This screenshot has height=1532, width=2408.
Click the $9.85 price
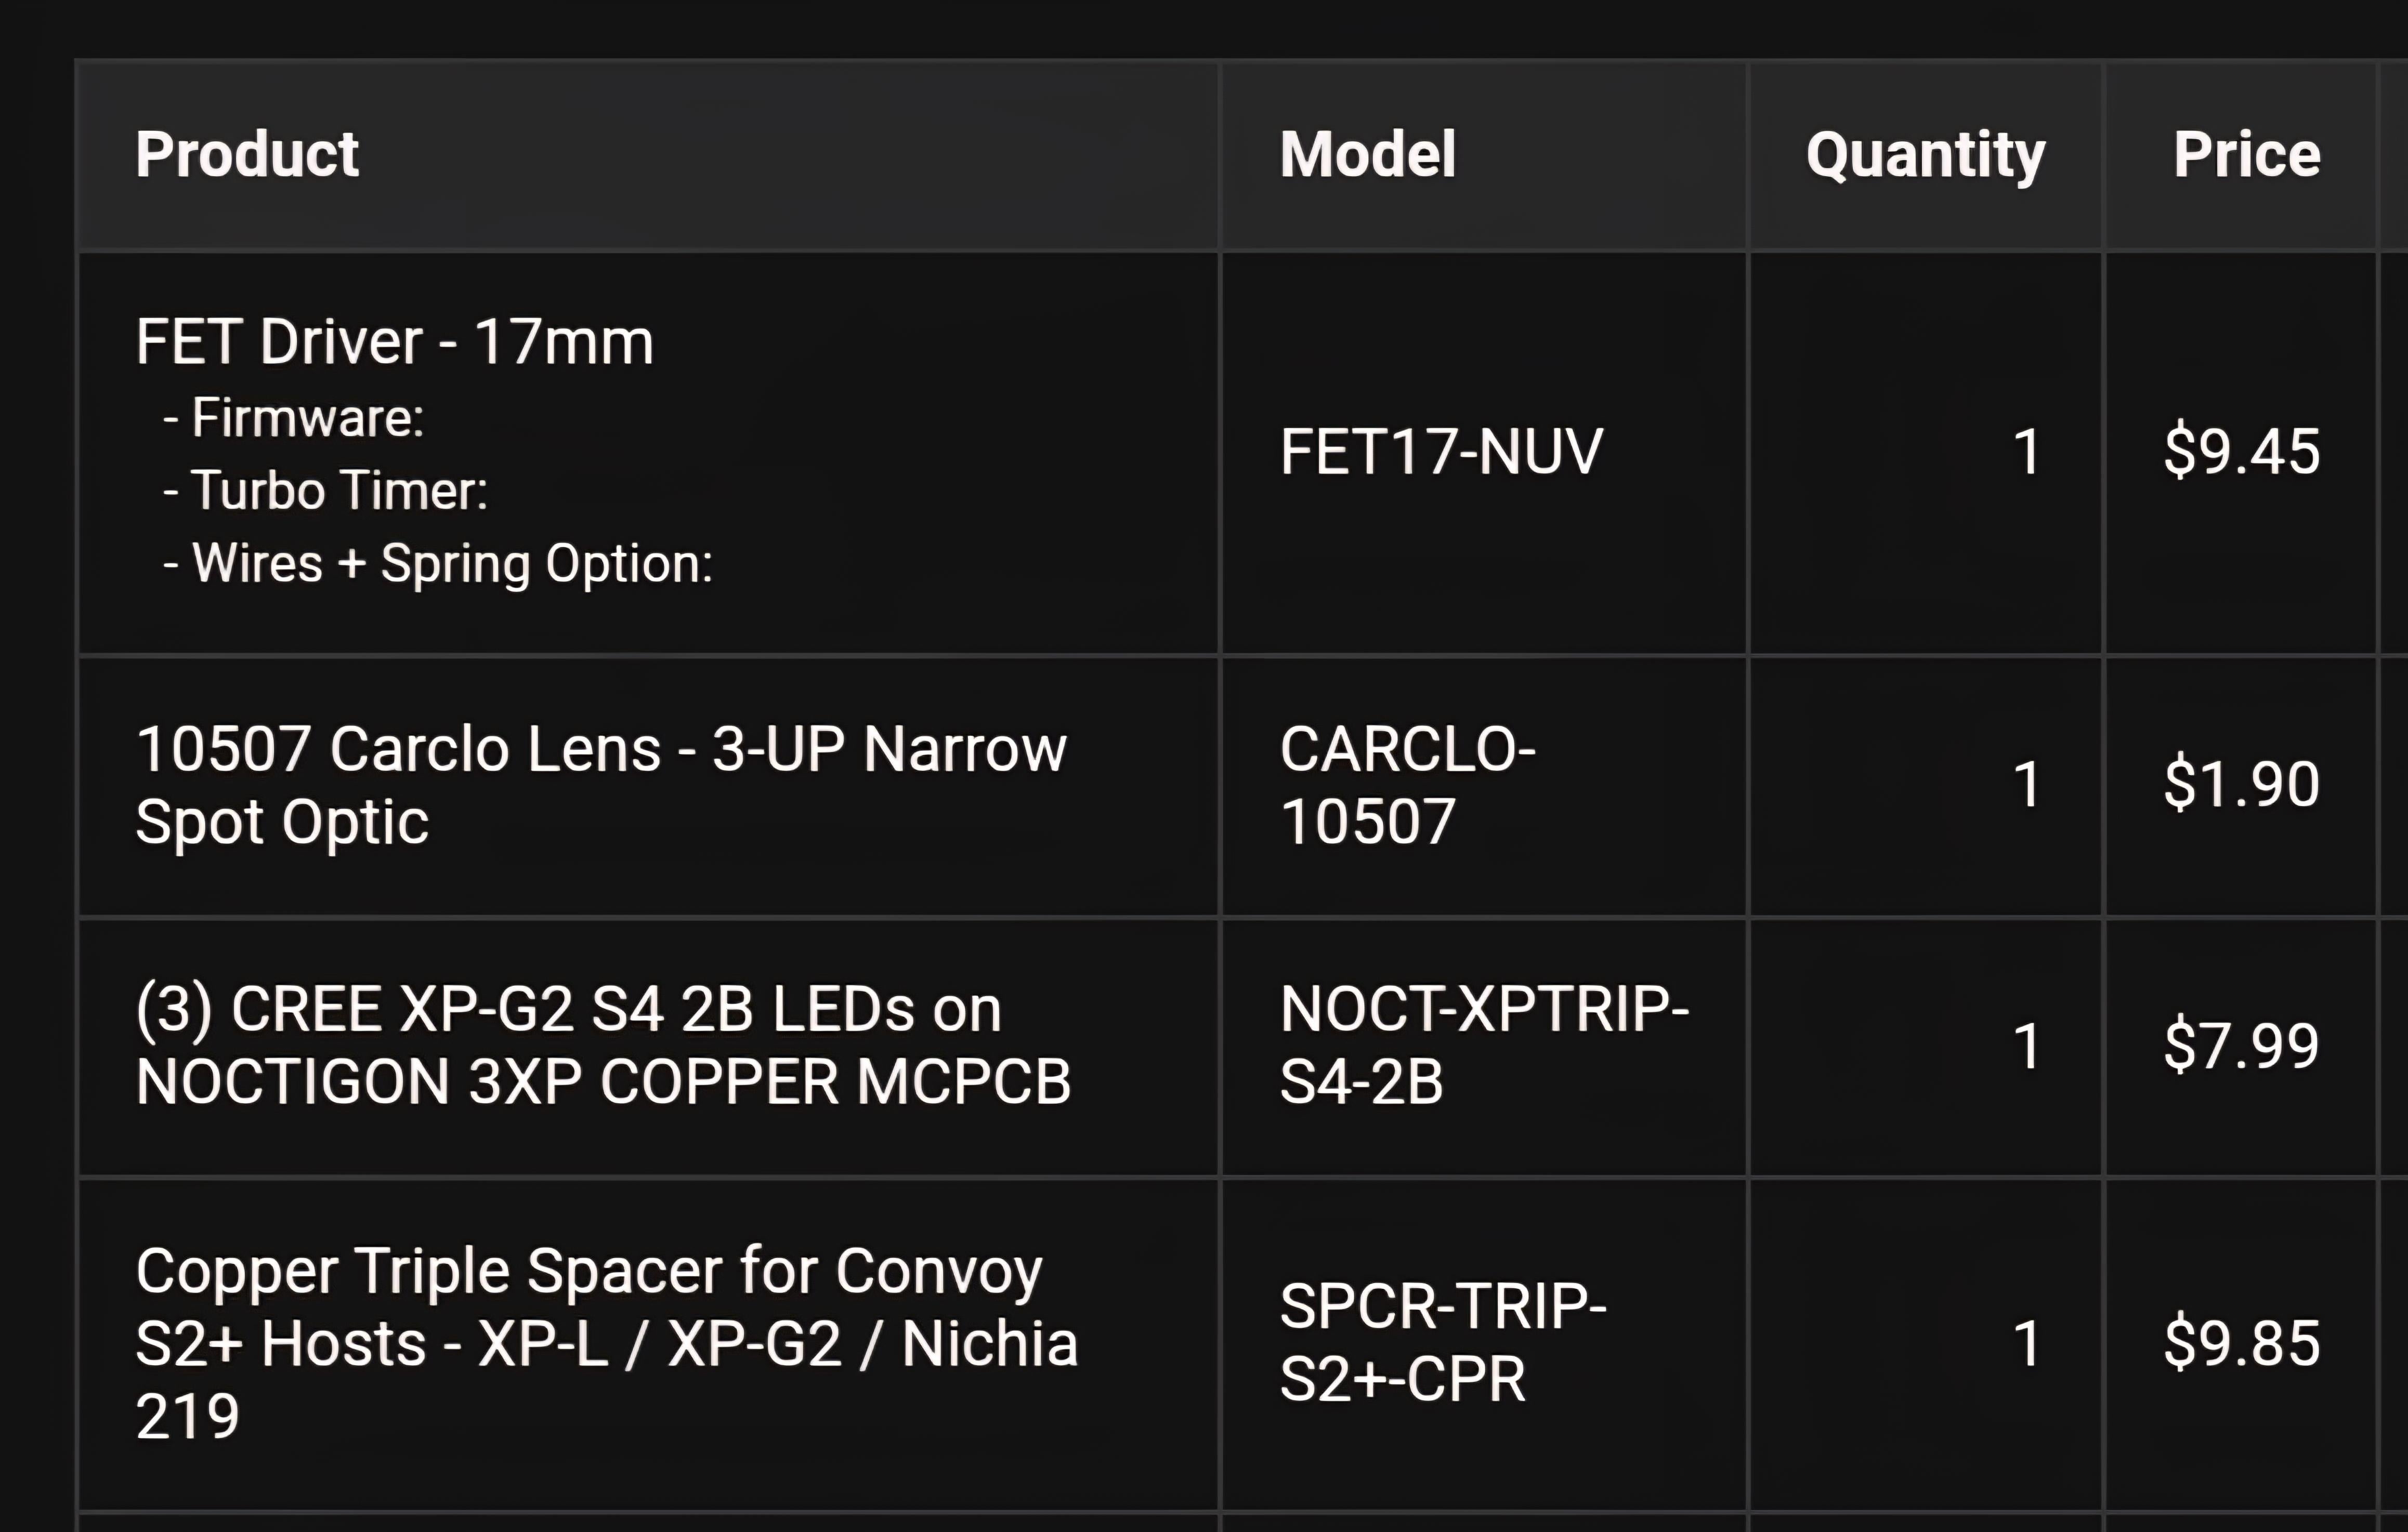coord(2241,1343)
